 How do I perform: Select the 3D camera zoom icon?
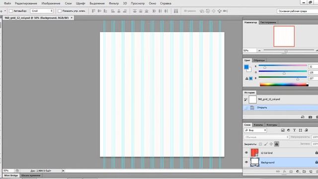(x=225, y=11)
